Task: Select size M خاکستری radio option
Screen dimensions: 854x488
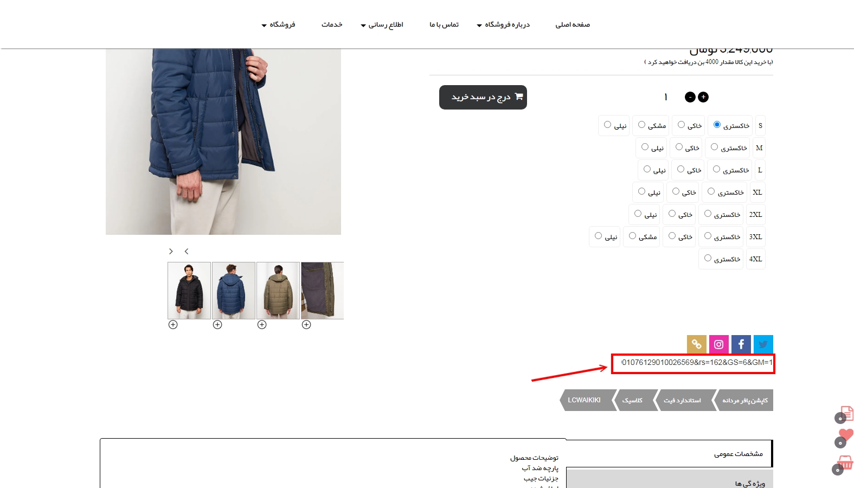Action: point(715,147)
